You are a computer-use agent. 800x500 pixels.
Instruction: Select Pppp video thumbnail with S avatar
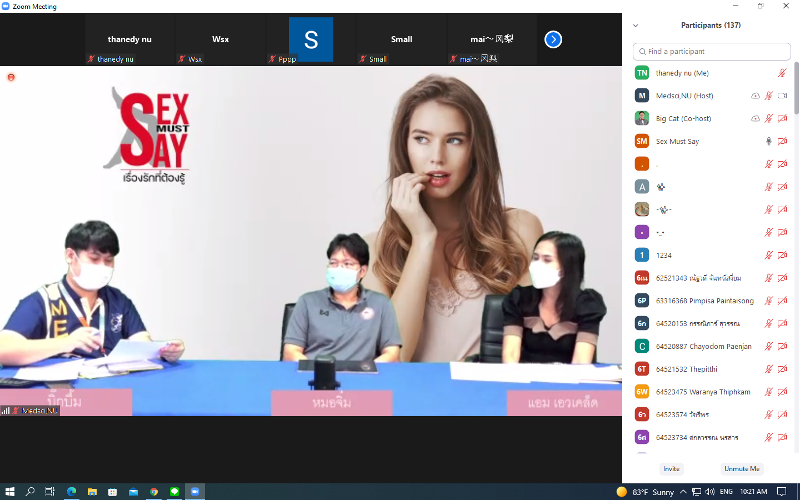[x=311, y=40]
